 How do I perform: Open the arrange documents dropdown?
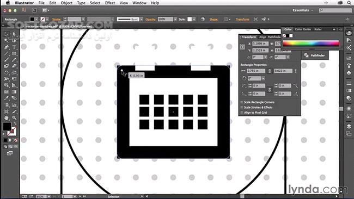tap(46, 10)
